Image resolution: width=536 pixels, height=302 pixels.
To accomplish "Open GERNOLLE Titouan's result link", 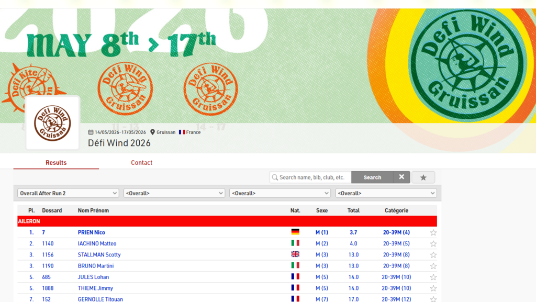I will click(x=100, y=299).
